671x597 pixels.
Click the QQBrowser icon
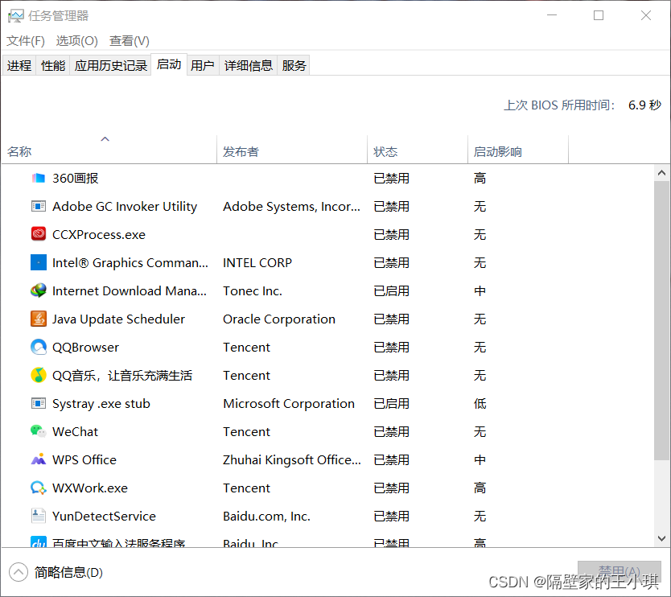pos(39,347)
